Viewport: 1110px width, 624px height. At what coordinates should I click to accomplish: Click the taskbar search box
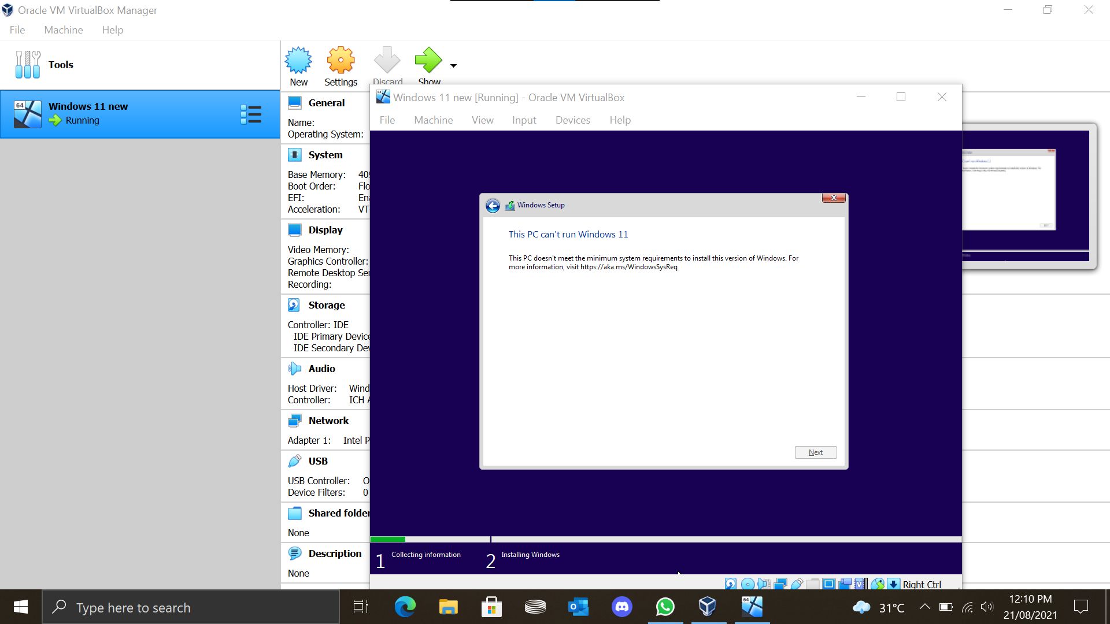pyautogui.click(x=191, y=607)
